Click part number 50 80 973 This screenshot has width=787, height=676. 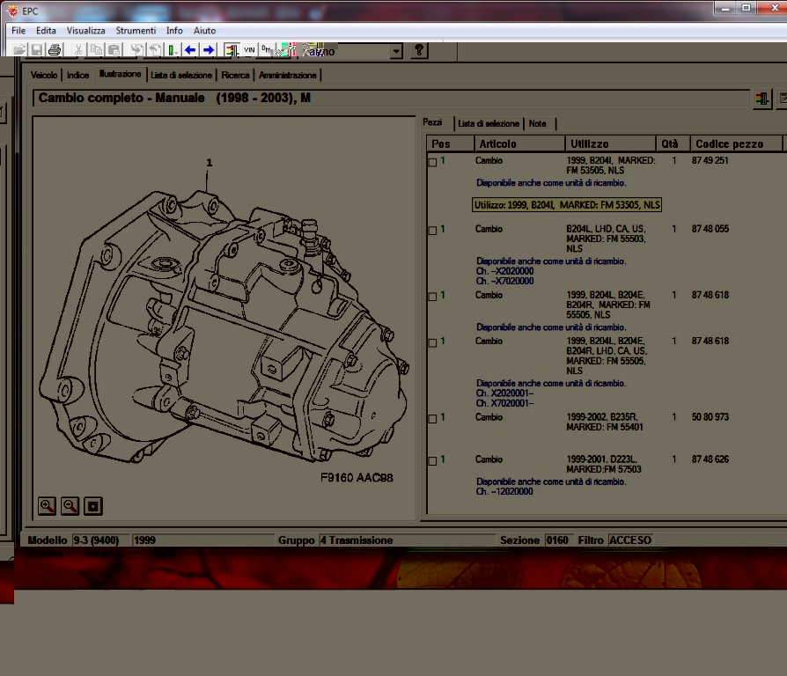(710, 417)
